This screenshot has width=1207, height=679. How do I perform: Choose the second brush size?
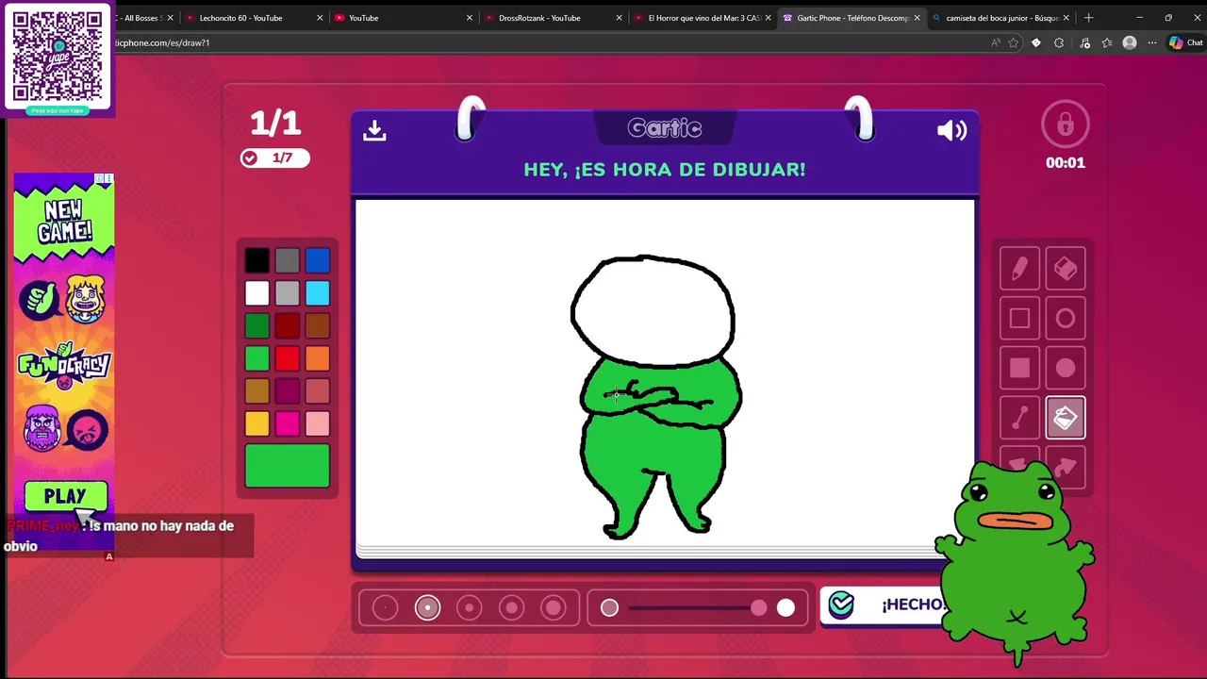click(x=427, y=608)
